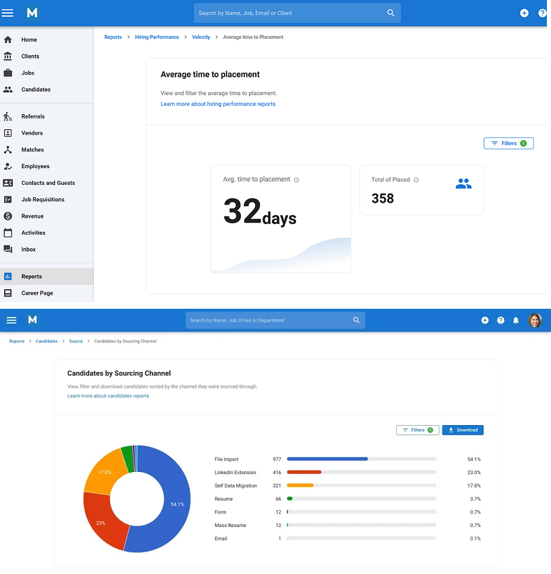Click the people icon on Total of Placed card

coord(463,183)
